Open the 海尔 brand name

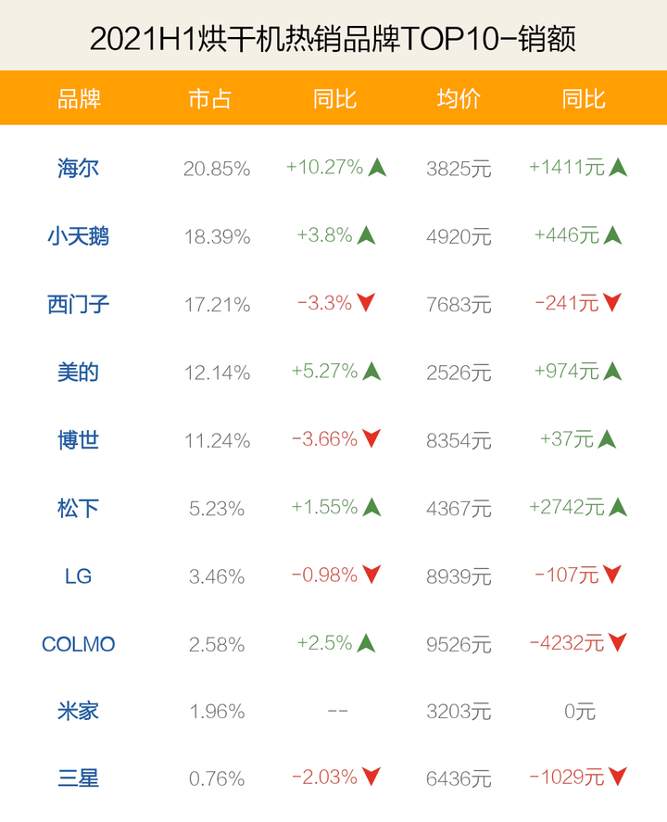point(79,169)
